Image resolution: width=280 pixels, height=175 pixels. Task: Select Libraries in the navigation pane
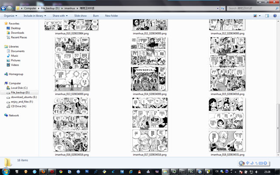14,46
